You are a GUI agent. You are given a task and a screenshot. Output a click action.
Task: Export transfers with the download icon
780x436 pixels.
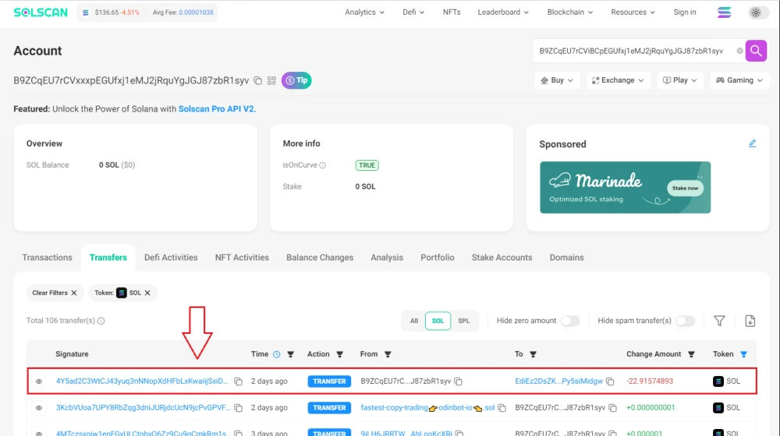coord(750,321)
